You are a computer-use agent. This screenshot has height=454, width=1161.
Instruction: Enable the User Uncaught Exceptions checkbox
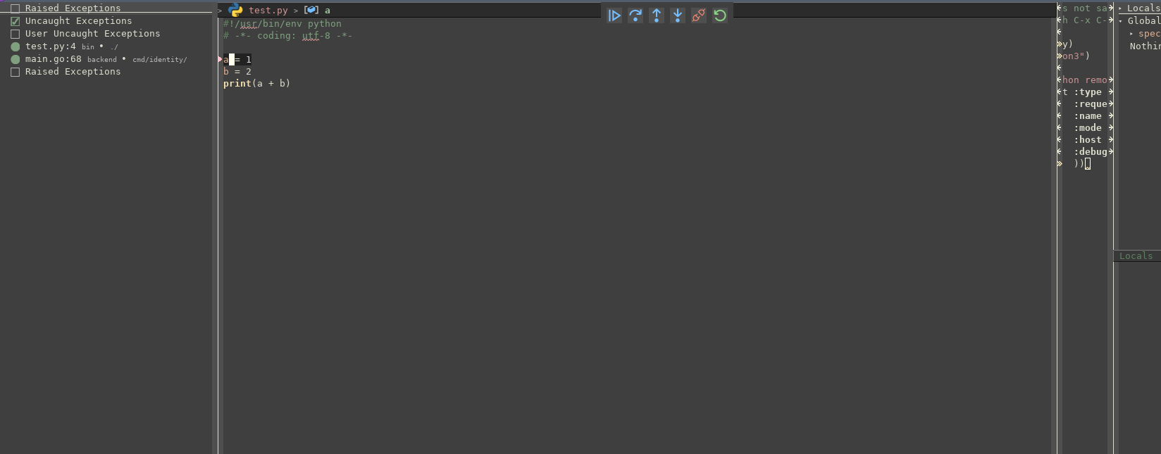click(15, 34)
